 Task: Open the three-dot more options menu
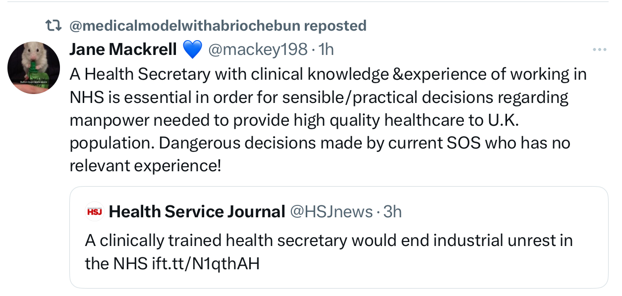599,49
